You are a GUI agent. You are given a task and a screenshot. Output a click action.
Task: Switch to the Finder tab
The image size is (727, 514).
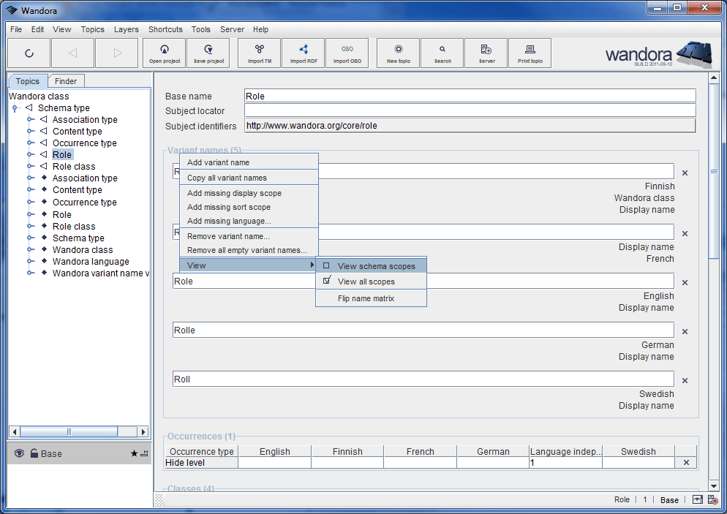pyautogui.click(x=66, y=80)
